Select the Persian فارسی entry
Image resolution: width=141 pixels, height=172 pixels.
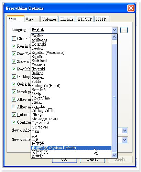71,140
